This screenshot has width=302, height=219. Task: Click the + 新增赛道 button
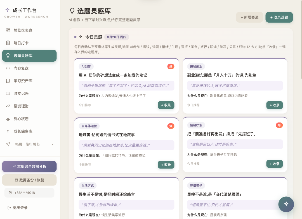click(249, 17)
